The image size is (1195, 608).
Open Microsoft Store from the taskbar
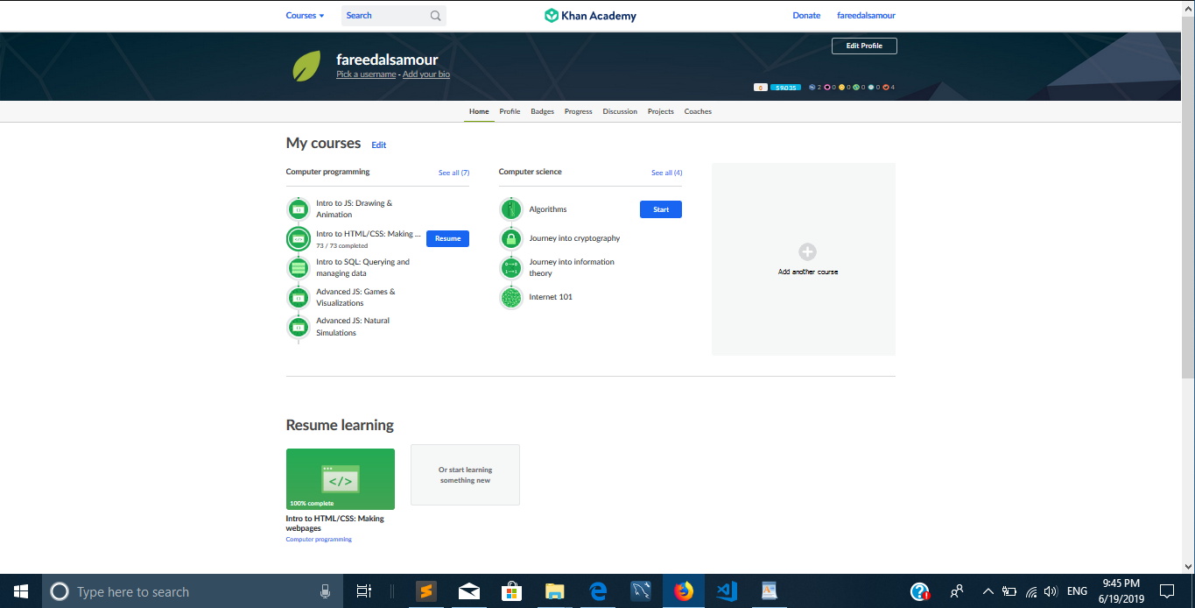point(511,591)
